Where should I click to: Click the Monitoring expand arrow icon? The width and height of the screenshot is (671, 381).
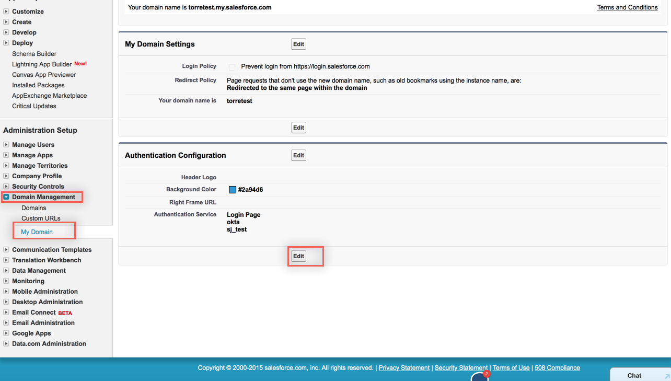[6, 281]
